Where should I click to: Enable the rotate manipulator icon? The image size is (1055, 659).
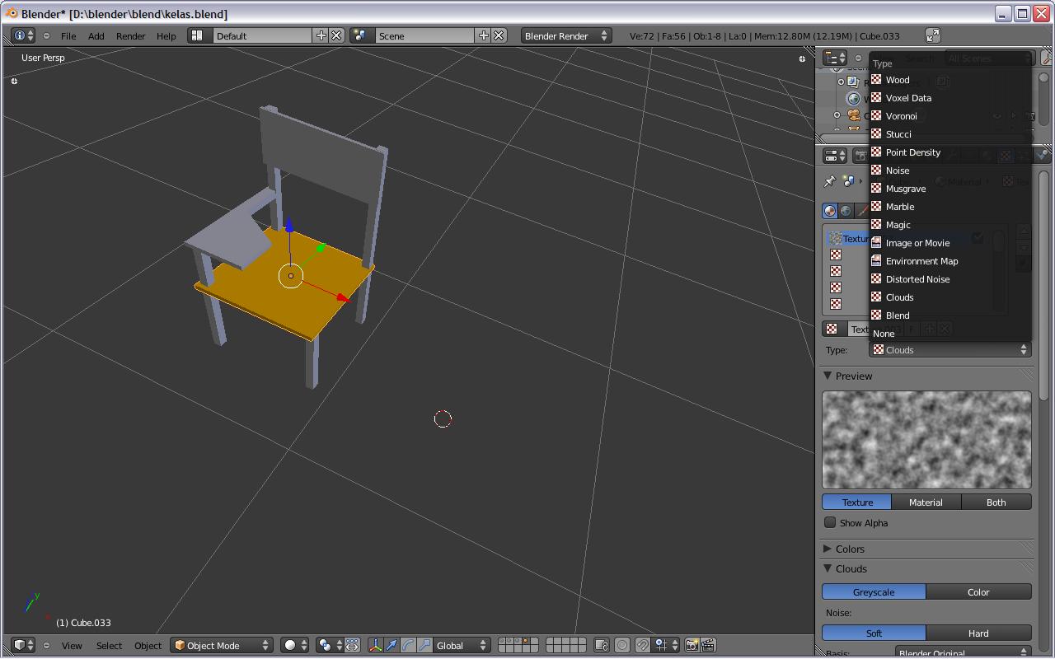pos(408,645)
